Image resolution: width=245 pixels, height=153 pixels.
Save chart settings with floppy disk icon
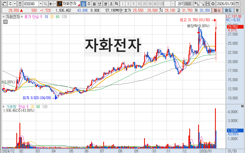click(207, 4)
